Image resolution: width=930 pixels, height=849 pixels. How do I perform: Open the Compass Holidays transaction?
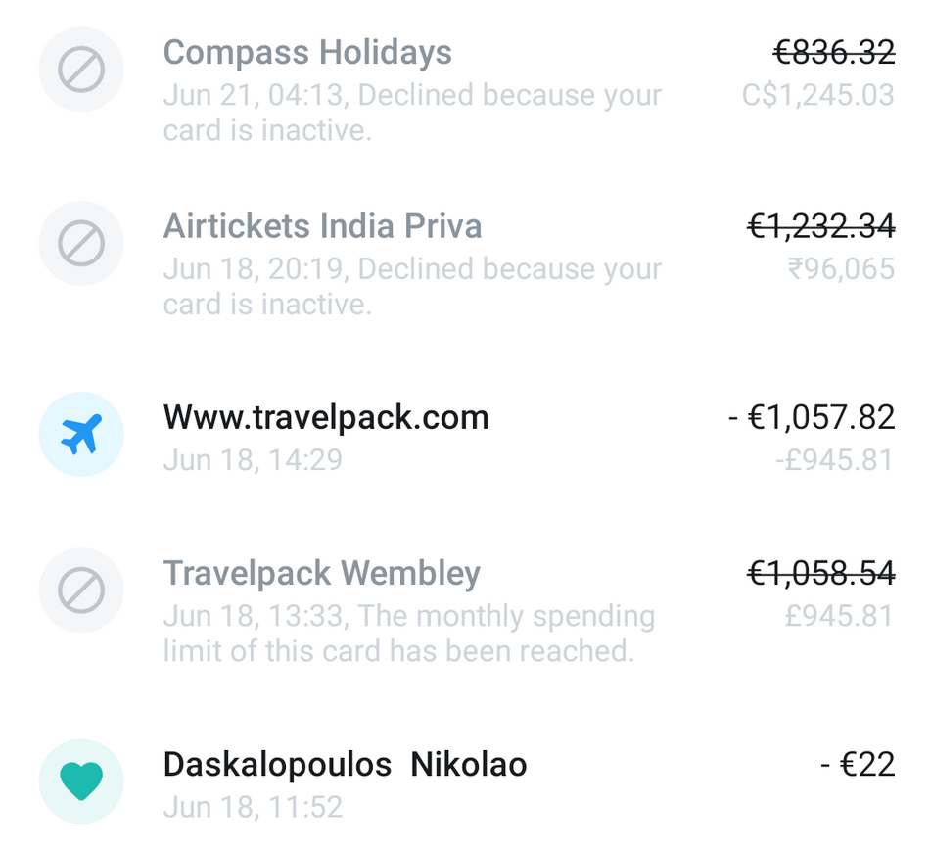click(307, 52)
